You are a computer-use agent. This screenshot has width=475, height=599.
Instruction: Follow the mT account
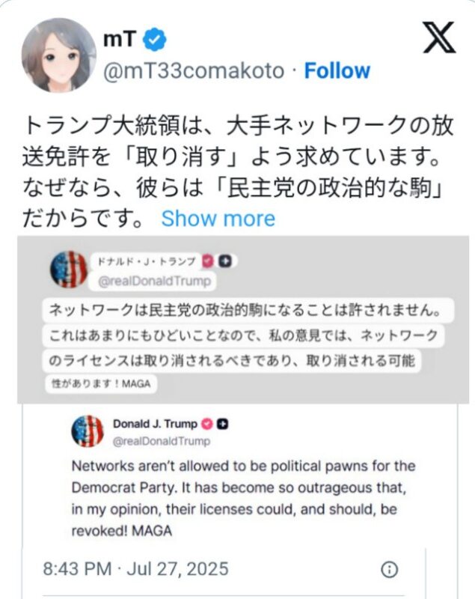click(337, 70)
